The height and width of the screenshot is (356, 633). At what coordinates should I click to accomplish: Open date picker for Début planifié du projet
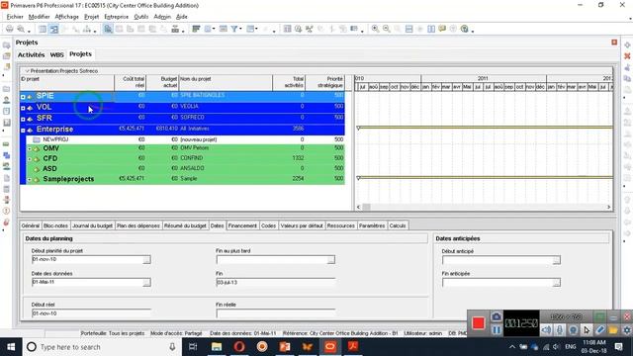coord(146,259)
